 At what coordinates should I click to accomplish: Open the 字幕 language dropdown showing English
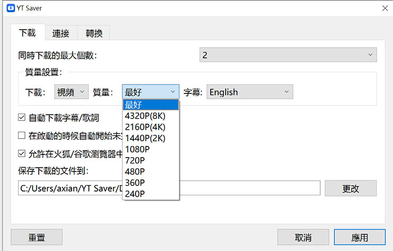pos(250,92)
